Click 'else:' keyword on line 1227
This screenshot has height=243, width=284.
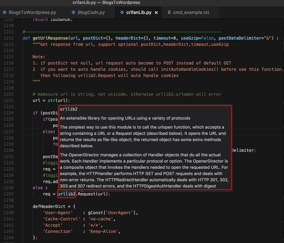[49, 132]
